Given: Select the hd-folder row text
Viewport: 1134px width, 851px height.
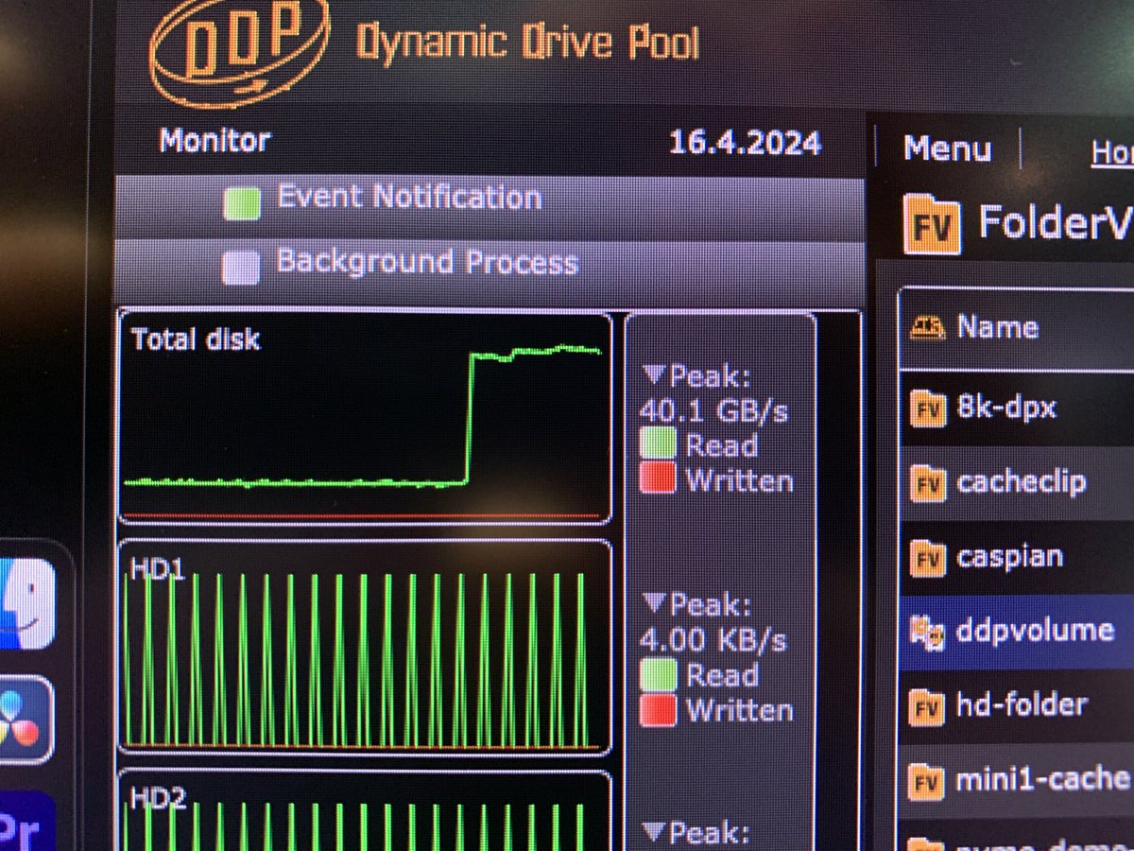Looking at the screenshot, I should point(1022,703).
